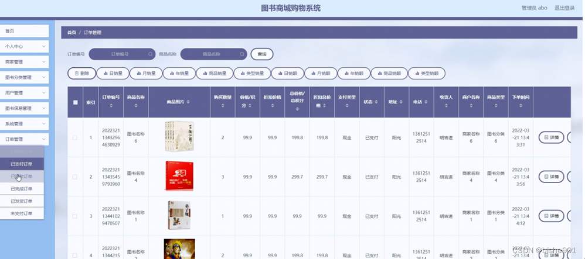The height and width of the screenshot is (259, 585).
Task: Open 详情 for order row 3
Action: pos(551,216)
